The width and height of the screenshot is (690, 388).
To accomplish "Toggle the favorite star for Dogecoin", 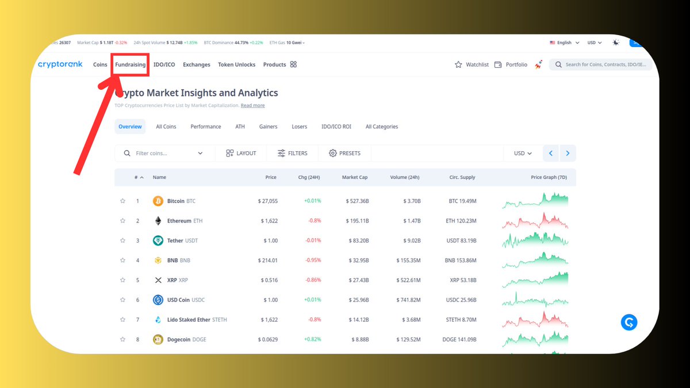I will [x=122, y=339].
